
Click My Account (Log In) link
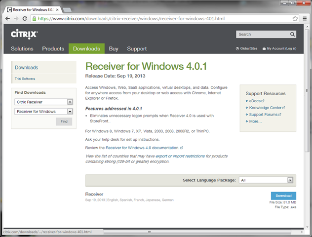(x=281, y=48)
